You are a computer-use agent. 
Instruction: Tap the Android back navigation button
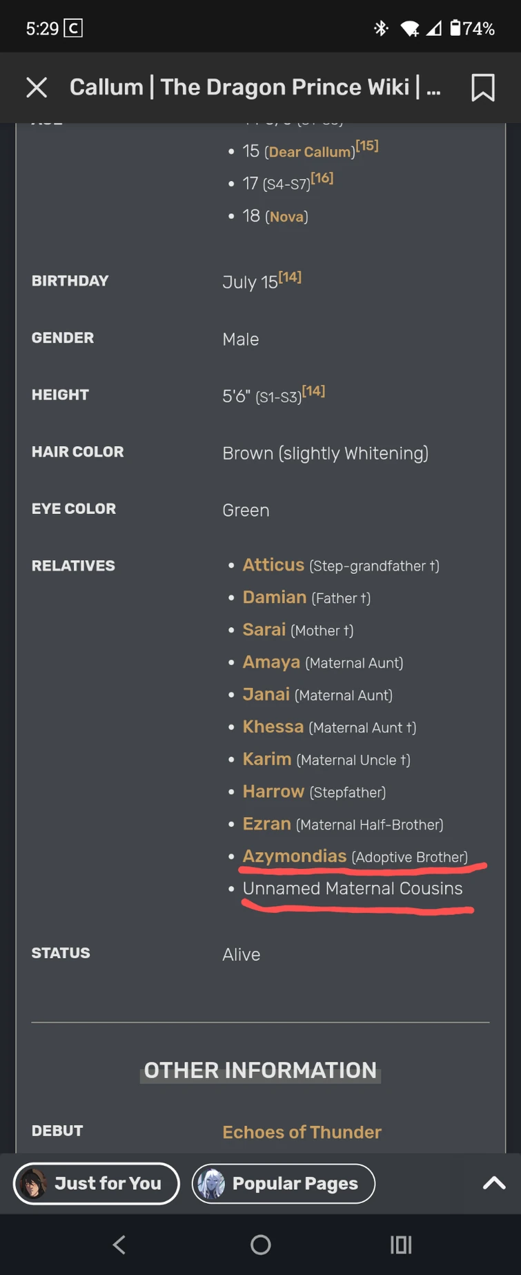(x=119, y=1245)
